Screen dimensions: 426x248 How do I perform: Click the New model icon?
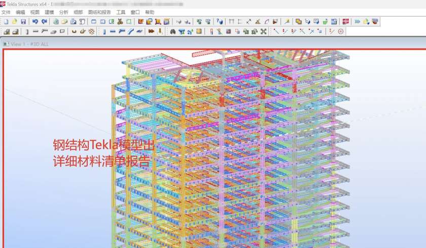tap(6, 22)
